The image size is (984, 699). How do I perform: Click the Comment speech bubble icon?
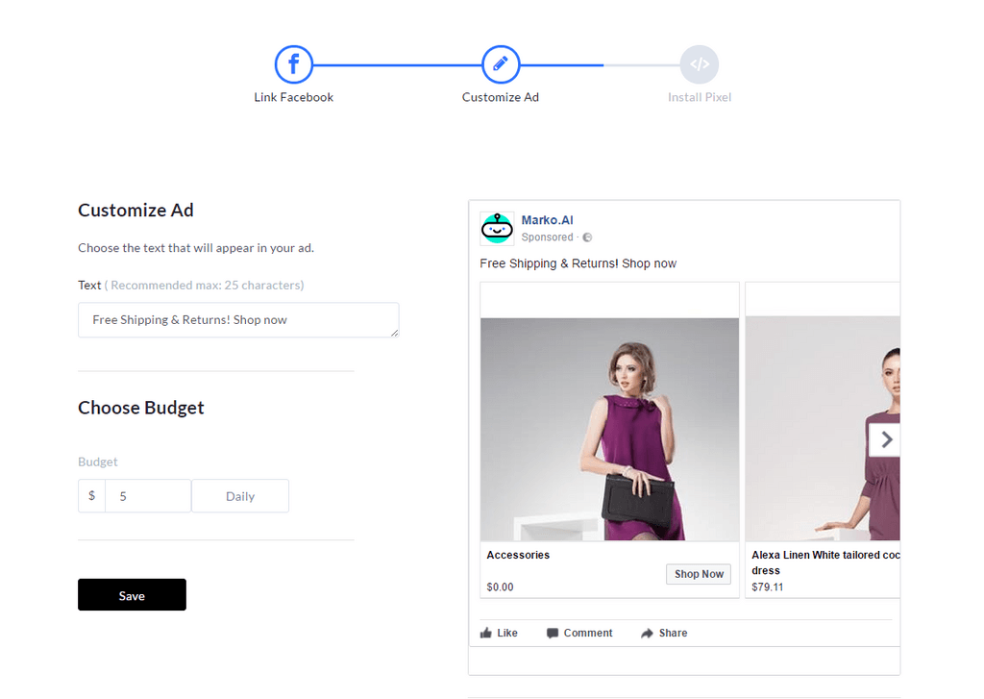click(553, 633)
